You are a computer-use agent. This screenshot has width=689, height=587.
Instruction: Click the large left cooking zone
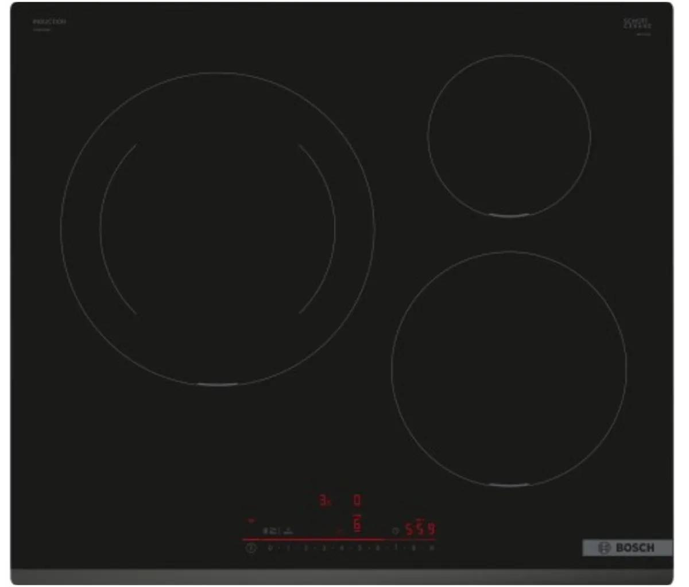point(218,229)
